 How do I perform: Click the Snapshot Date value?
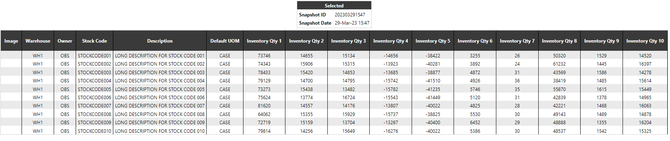point(352,23)
